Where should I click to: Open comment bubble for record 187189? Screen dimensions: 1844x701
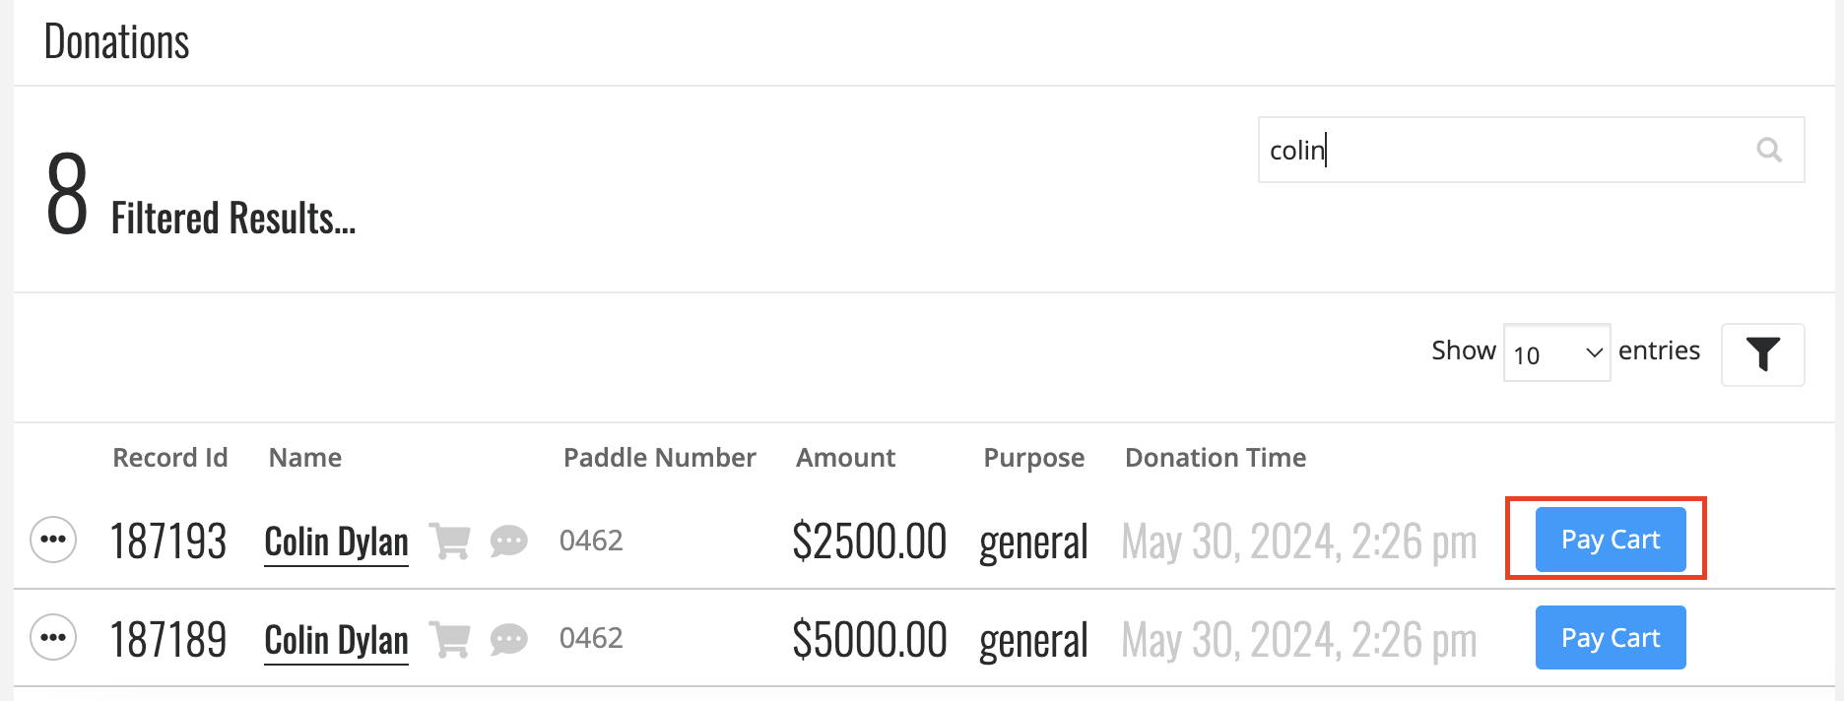[x=508, y=639]
